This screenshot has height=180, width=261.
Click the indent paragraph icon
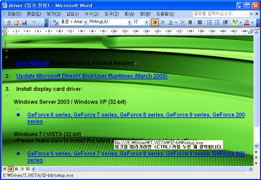coord(225,22)
